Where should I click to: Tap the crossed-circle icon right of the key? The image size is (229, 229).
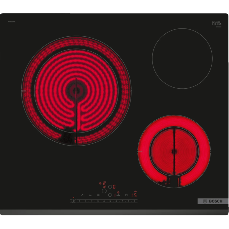98,195
